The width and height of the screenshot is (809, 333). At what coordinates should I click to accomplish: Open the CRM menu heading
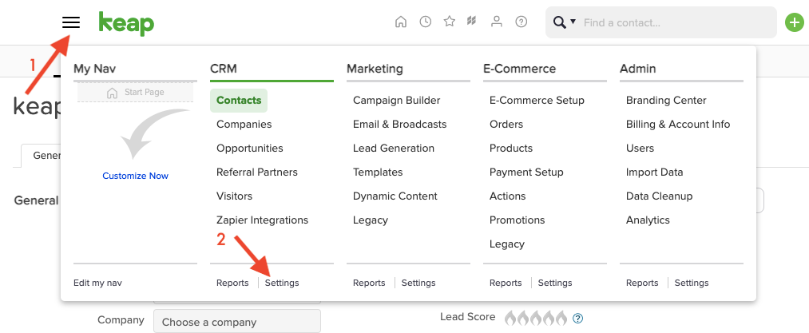[x=224, y=68]
